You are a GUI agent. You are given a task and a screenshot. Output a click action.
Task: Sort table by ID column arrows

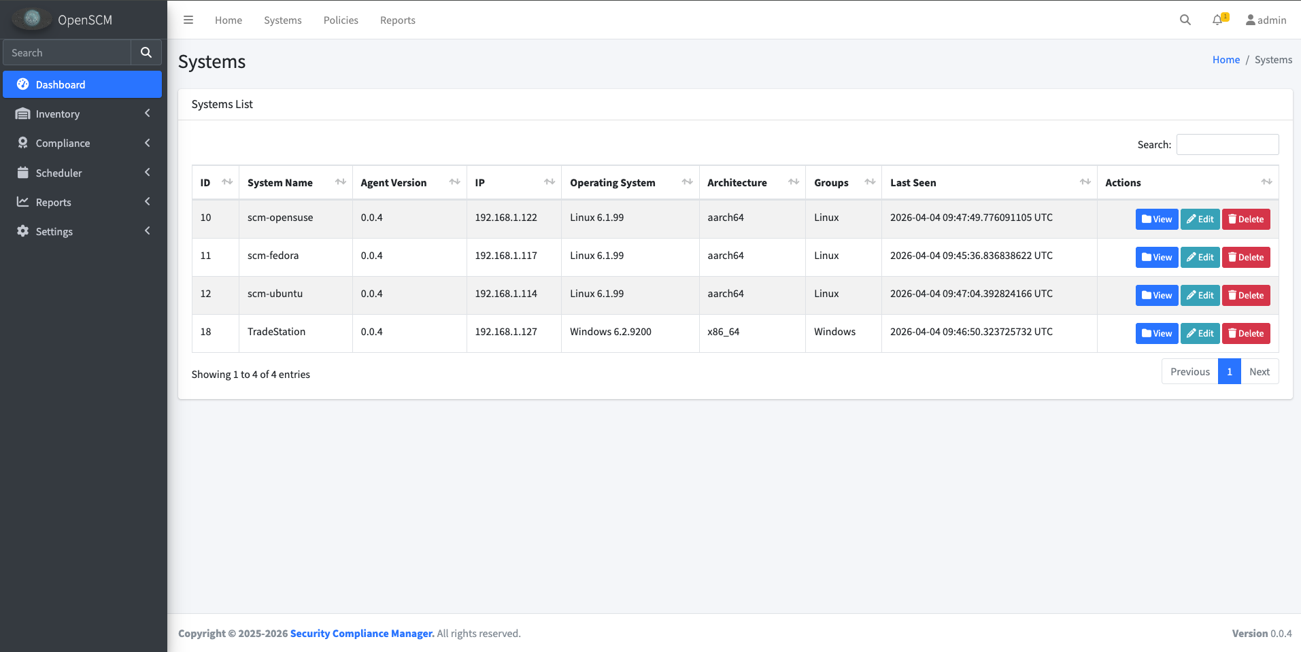[x=227, y=182]
